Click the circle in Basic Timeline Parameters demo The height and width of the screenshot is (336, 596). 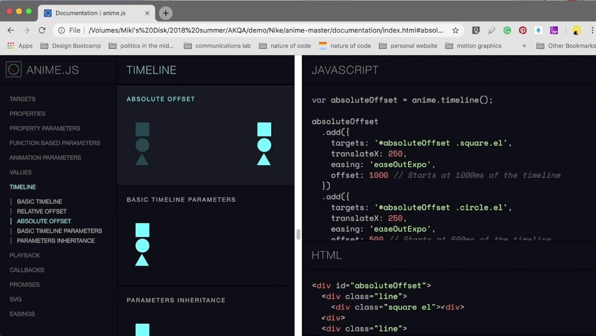[143, 246]
